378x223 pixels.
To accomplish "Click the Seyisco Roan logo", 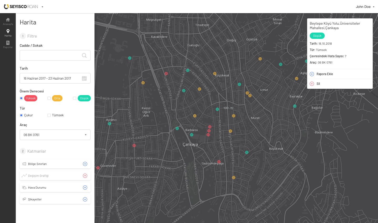I will (x=21, y=7).
